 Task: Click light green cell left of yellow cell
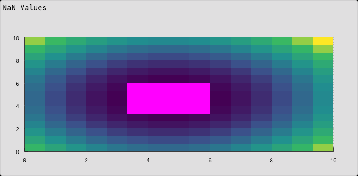pyautogui.click(x=302, y=41)
